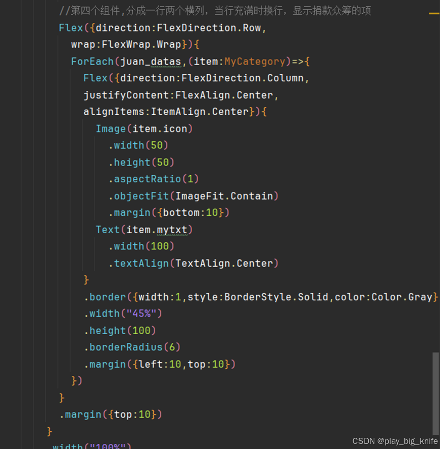Click 'justifyContent:FlexAlign.Center' line
The image size is (440, 449).
coord(181,95)
